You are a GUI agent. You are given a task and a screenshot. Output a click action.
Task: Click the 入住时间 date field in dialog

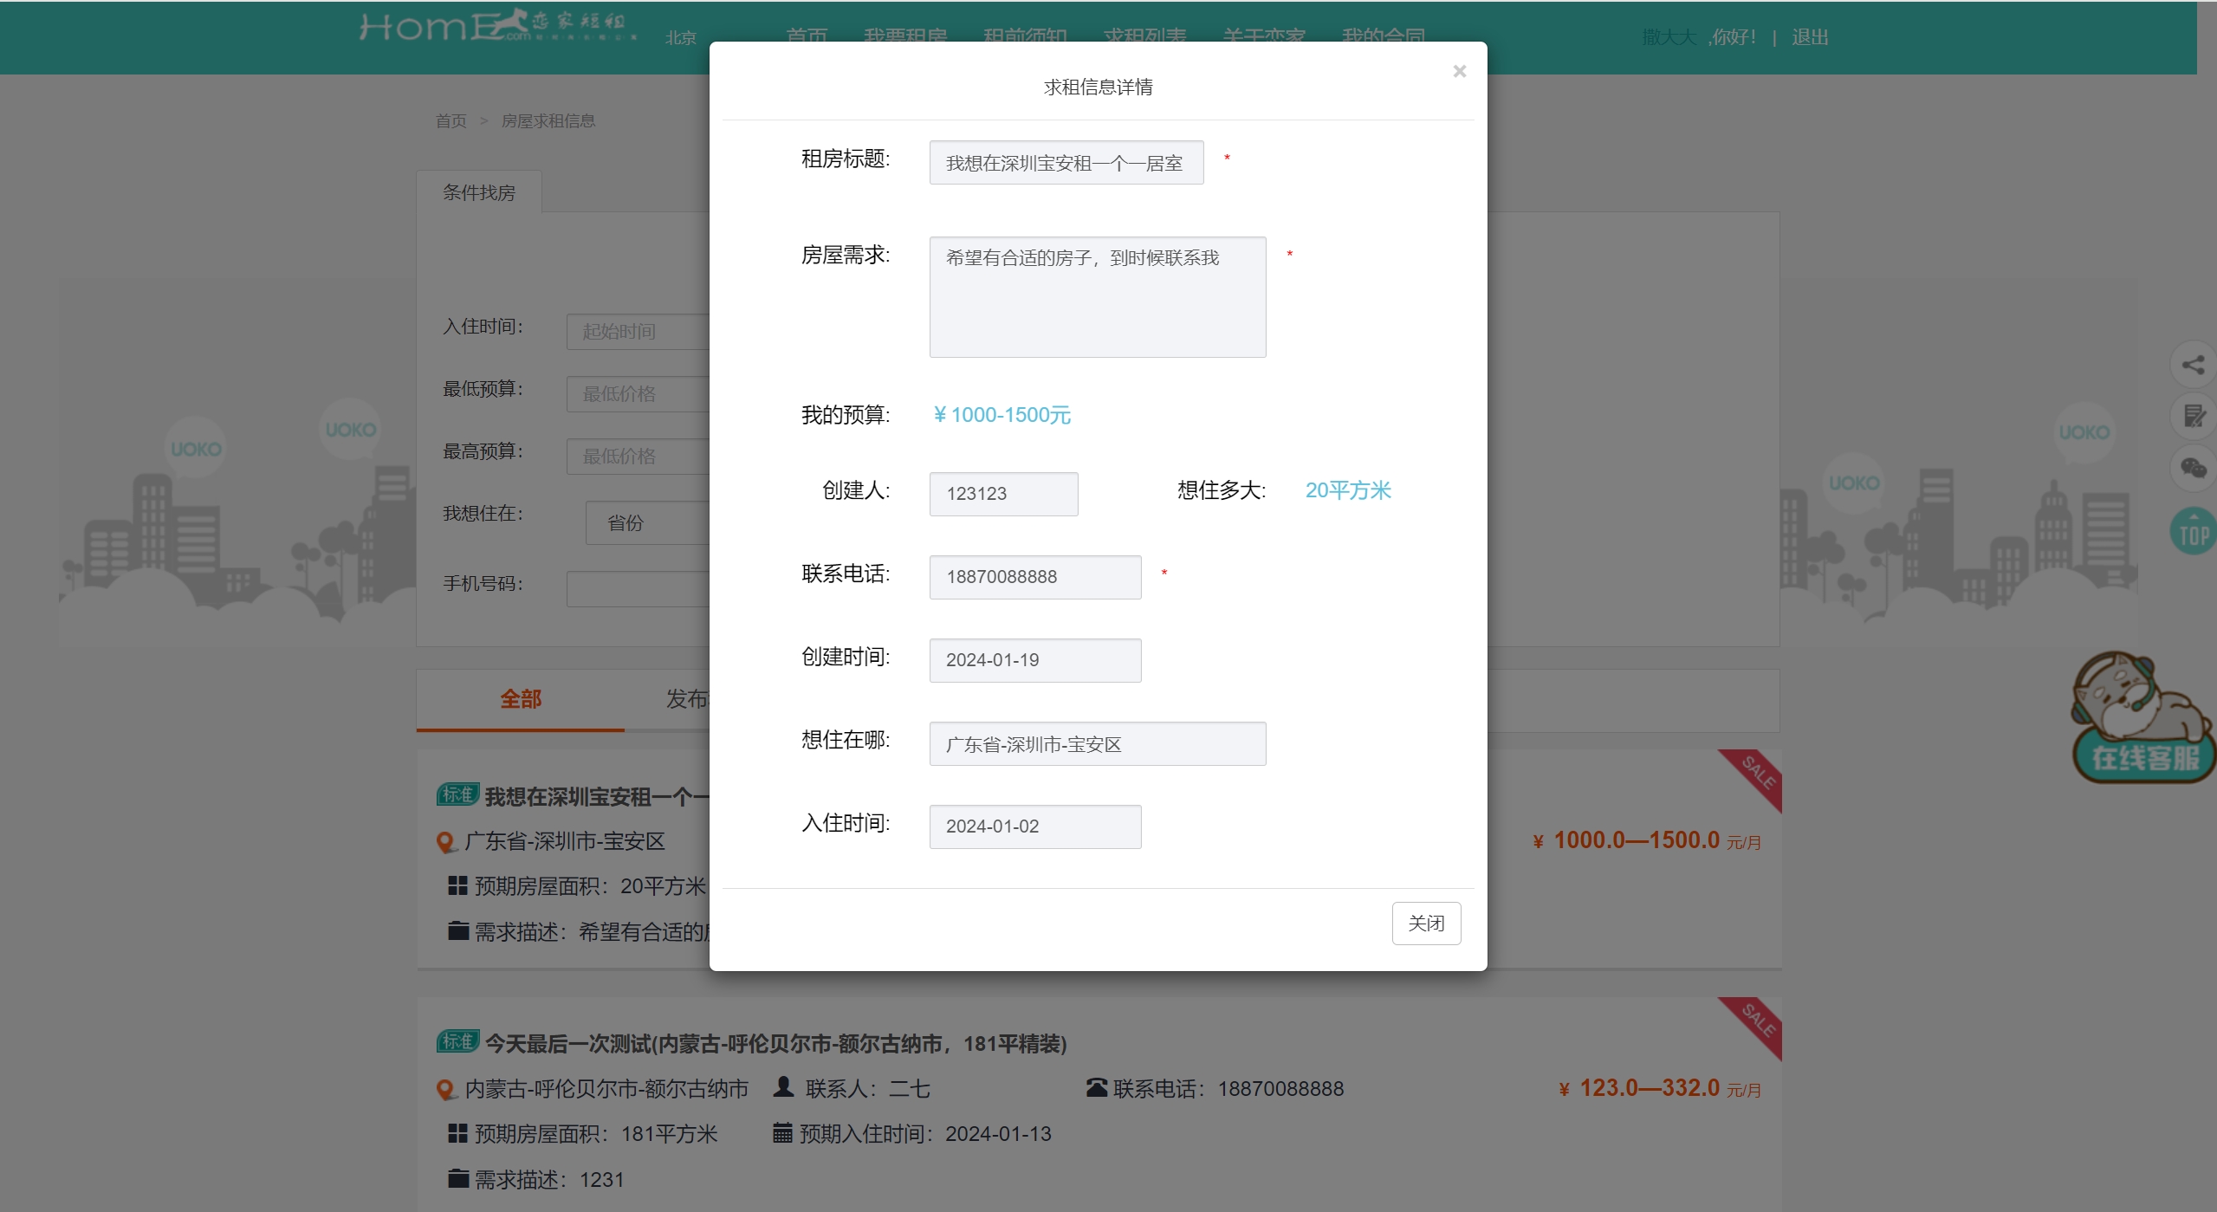point(1034,826)
